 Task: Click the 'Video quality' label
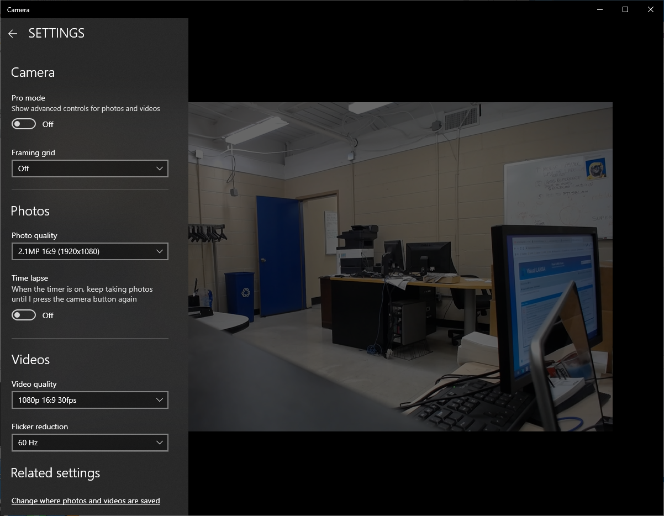(x=34, y=384)
